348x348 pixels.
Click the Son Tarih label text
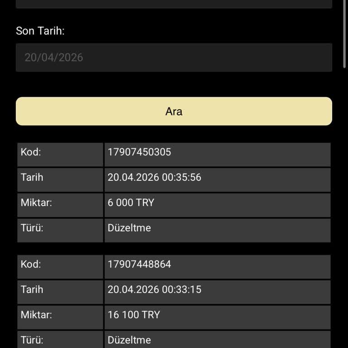(x=40, y=31)
